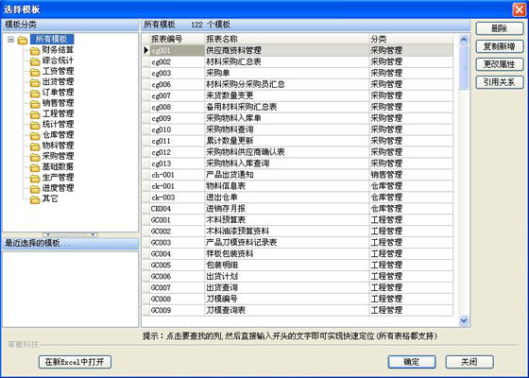Select the 工资管理 folder icon
The height and width of the screenshot is (378, 529).
point(35,72)
